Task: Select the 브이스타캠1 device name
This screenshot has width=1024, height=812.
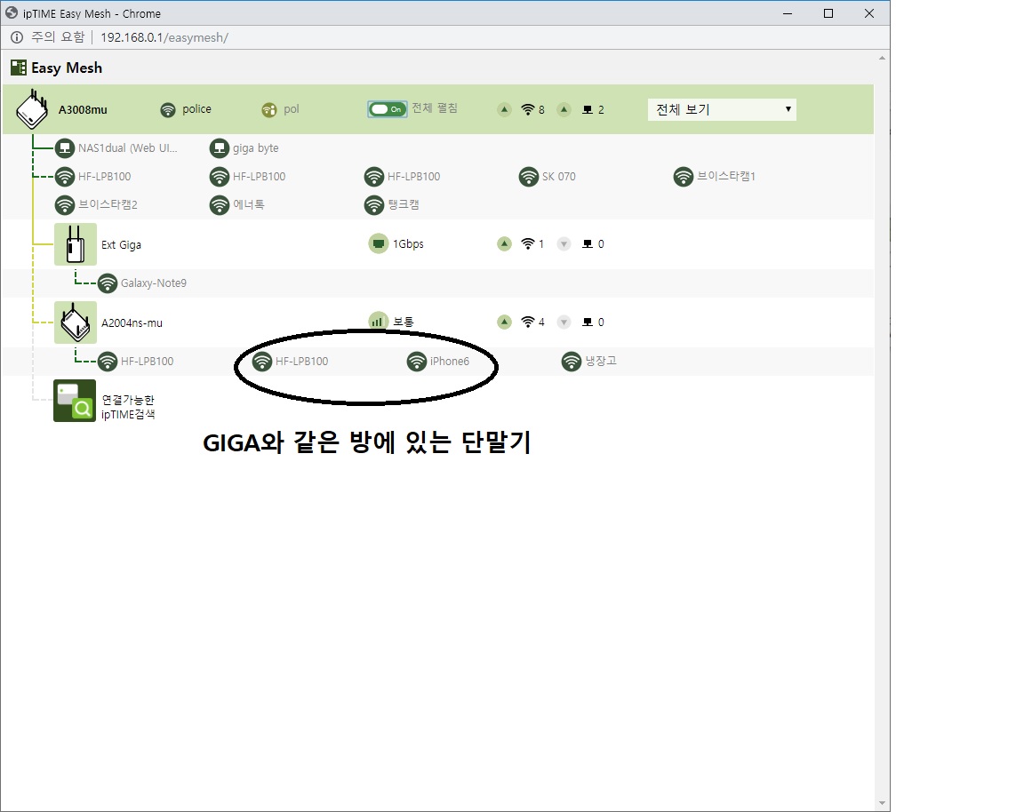Action: (726, 176)
